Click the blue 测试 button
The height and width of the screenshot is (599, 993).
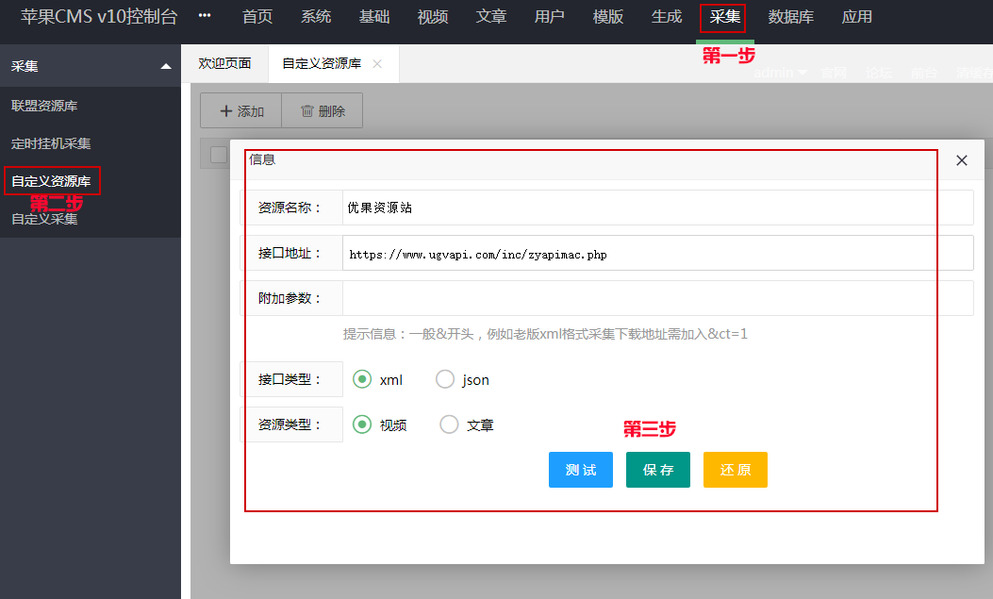coord(581,470)
